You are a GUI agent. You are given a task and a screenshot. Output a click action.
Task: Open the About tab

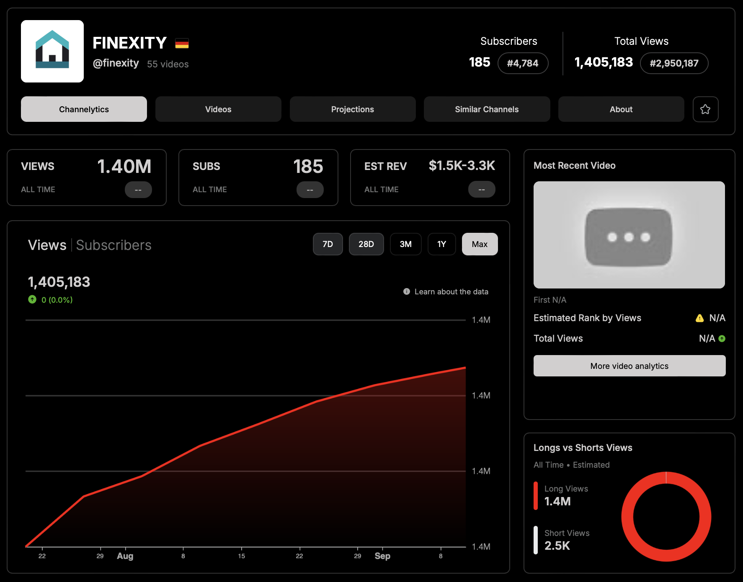[x=621, y=109]
